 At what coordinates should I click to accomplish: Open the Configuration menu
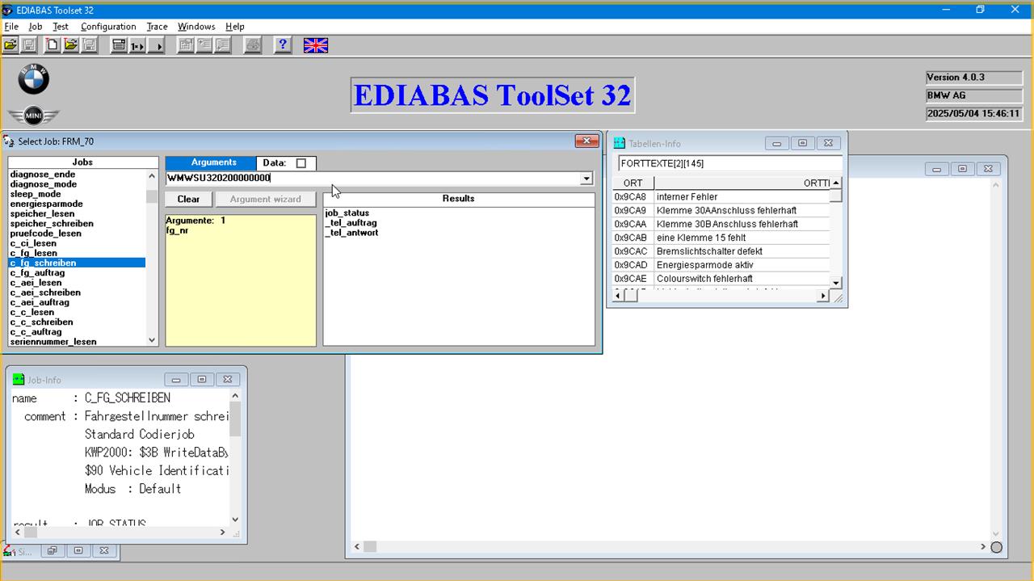(108, 27)
